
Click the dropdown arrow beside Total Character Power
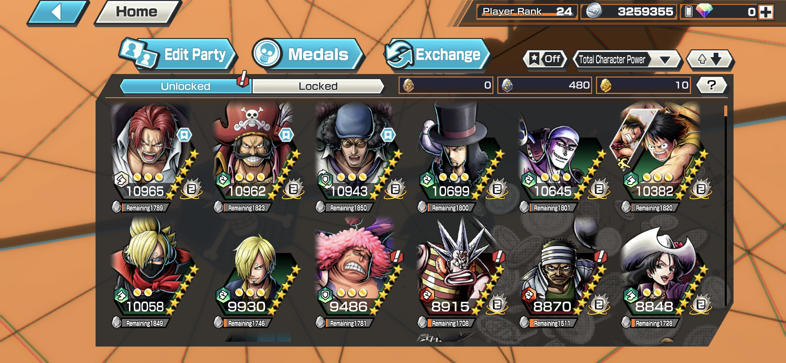pyautogui.click(x=665, y=60)
